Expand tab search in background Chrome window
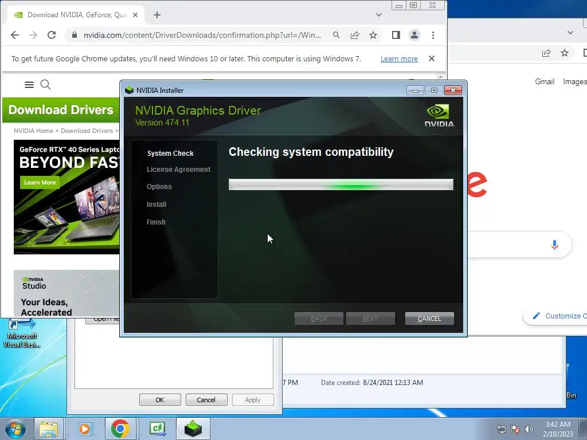This screenshot has height=440, width=587. pyautogui.click(x=570, y=33)
